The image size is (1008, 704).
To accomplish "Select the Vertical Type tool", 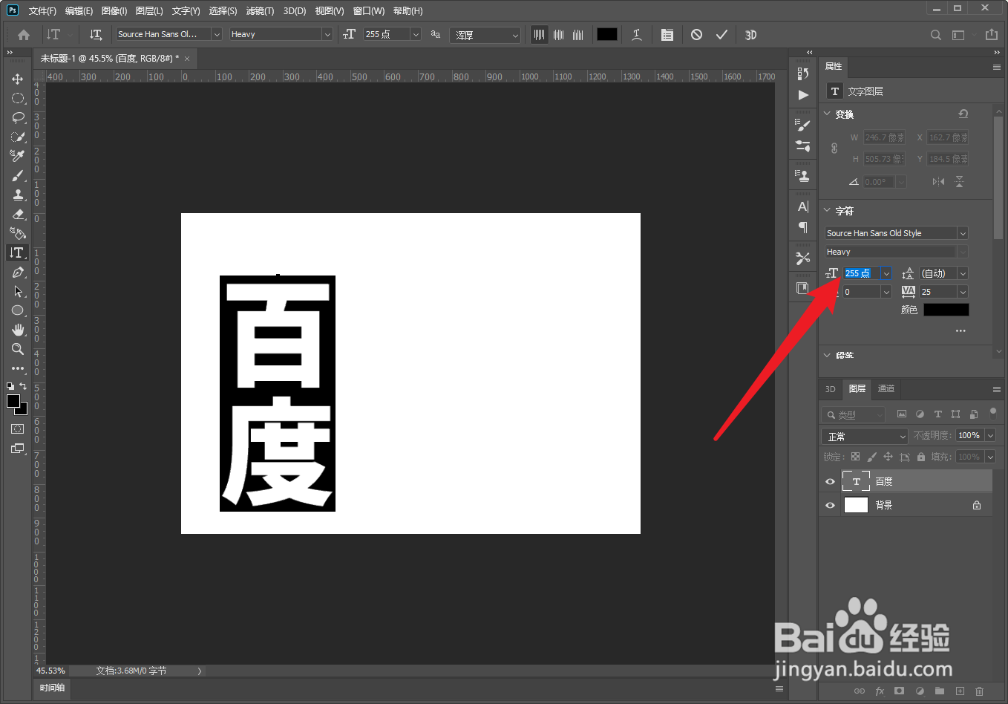I will [x=18, y=252].
